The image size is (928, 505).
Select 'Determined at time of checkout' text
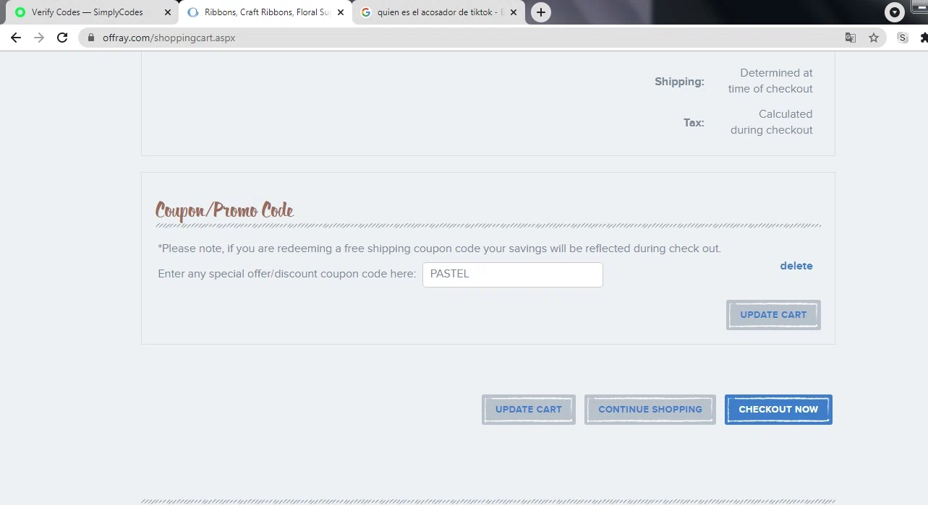click(x=770, y=81)
